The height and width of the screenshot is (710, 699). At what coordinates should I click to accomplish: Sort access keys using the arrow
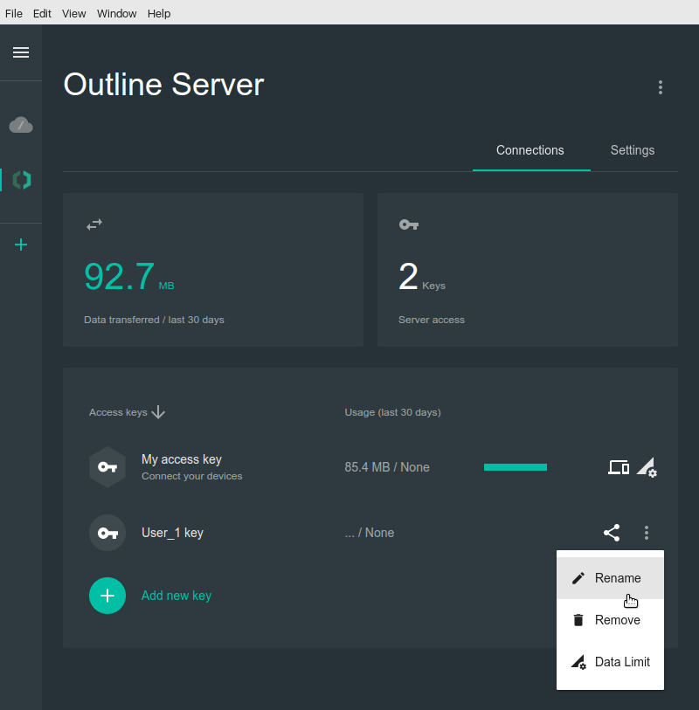158,412
